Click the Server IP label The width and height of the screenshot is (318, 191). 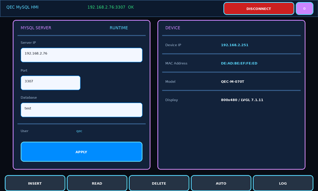pyautogui.click(x=28, y=43)
